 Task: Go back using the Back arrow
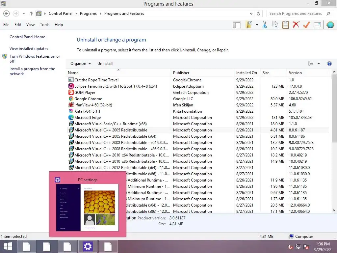(7, 14)
